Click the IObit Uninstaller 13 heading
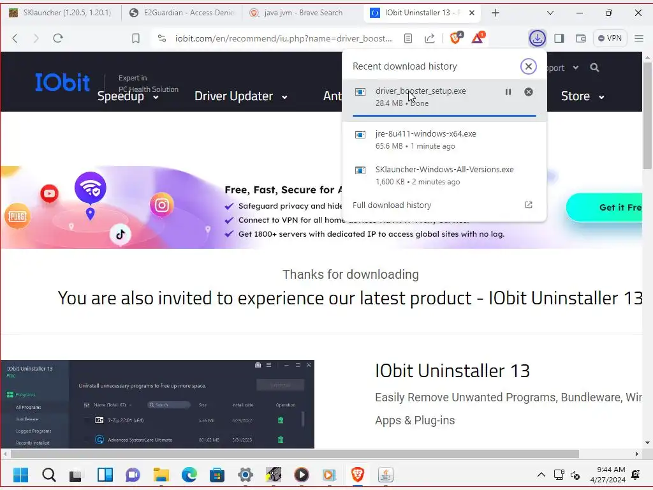This screenshot has width=653, height=490. pos(452,371)
